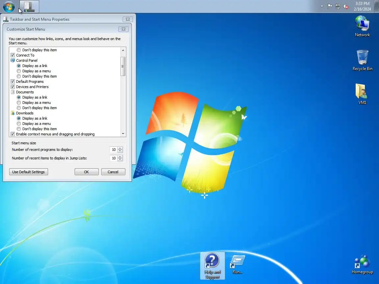Select Downloads Display as a menu
The image size is (379, 284).
coord(19,124)
